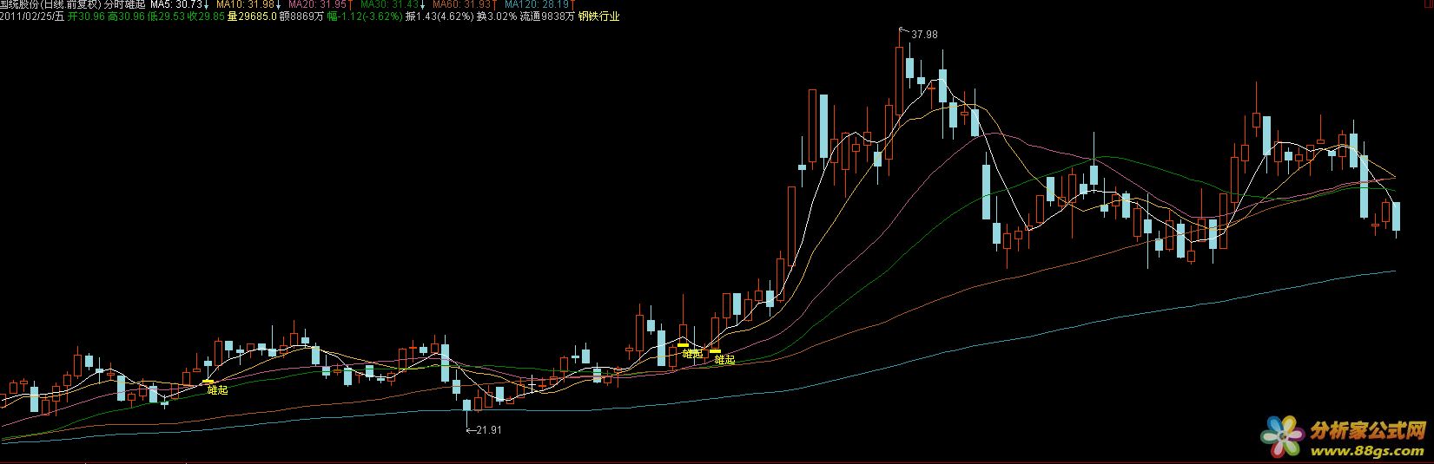Viewport: 1434px width, 464px height.
Task: Click the change value 幅-1.12(-3.62%)
Action: tap(365, 16)
